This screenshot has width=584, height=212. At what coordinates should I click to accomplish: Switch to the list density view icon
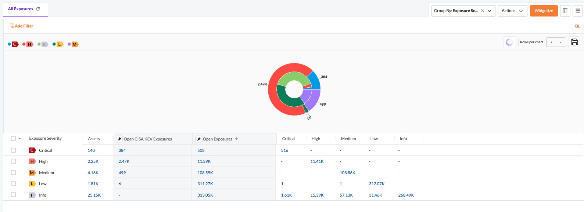(x=578, y=11)
